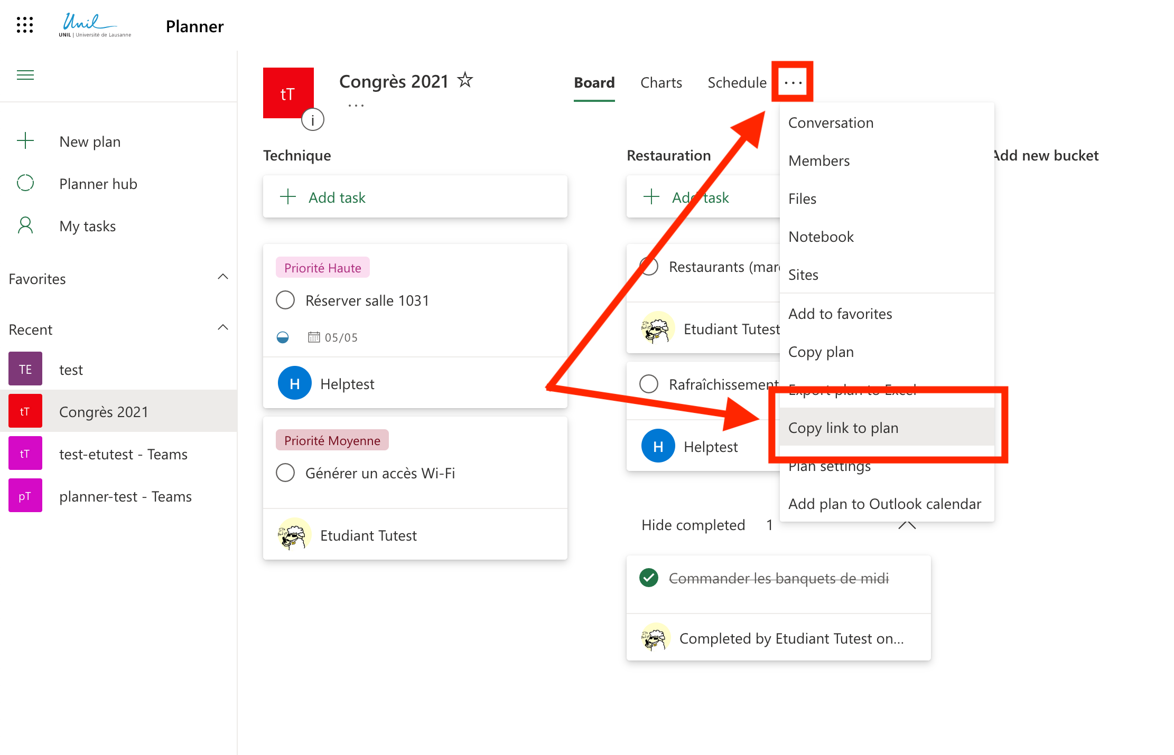The width and height of the screenshot is (1174, 755).
Task: Collapse the Recent section
Action: click(223, 327)
